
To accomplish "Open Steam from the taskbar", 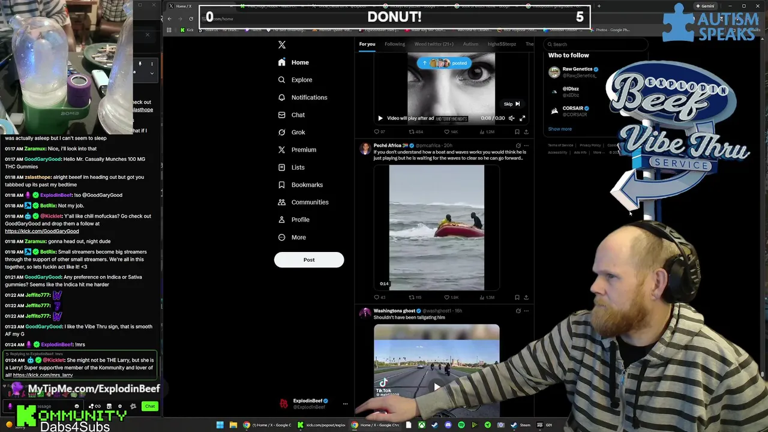I will (x=521, y=425).
